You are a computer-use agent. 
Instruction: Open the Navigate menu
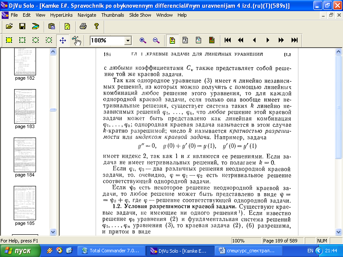[87, 15]
